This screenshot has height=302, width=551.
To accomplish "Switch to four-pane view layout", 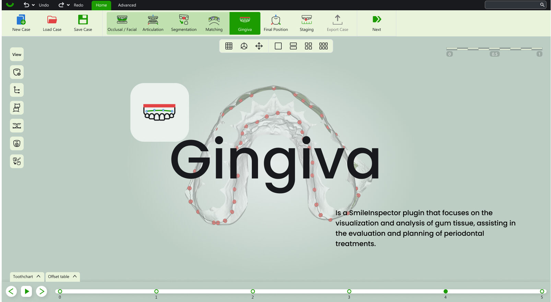I will point(308,46).
